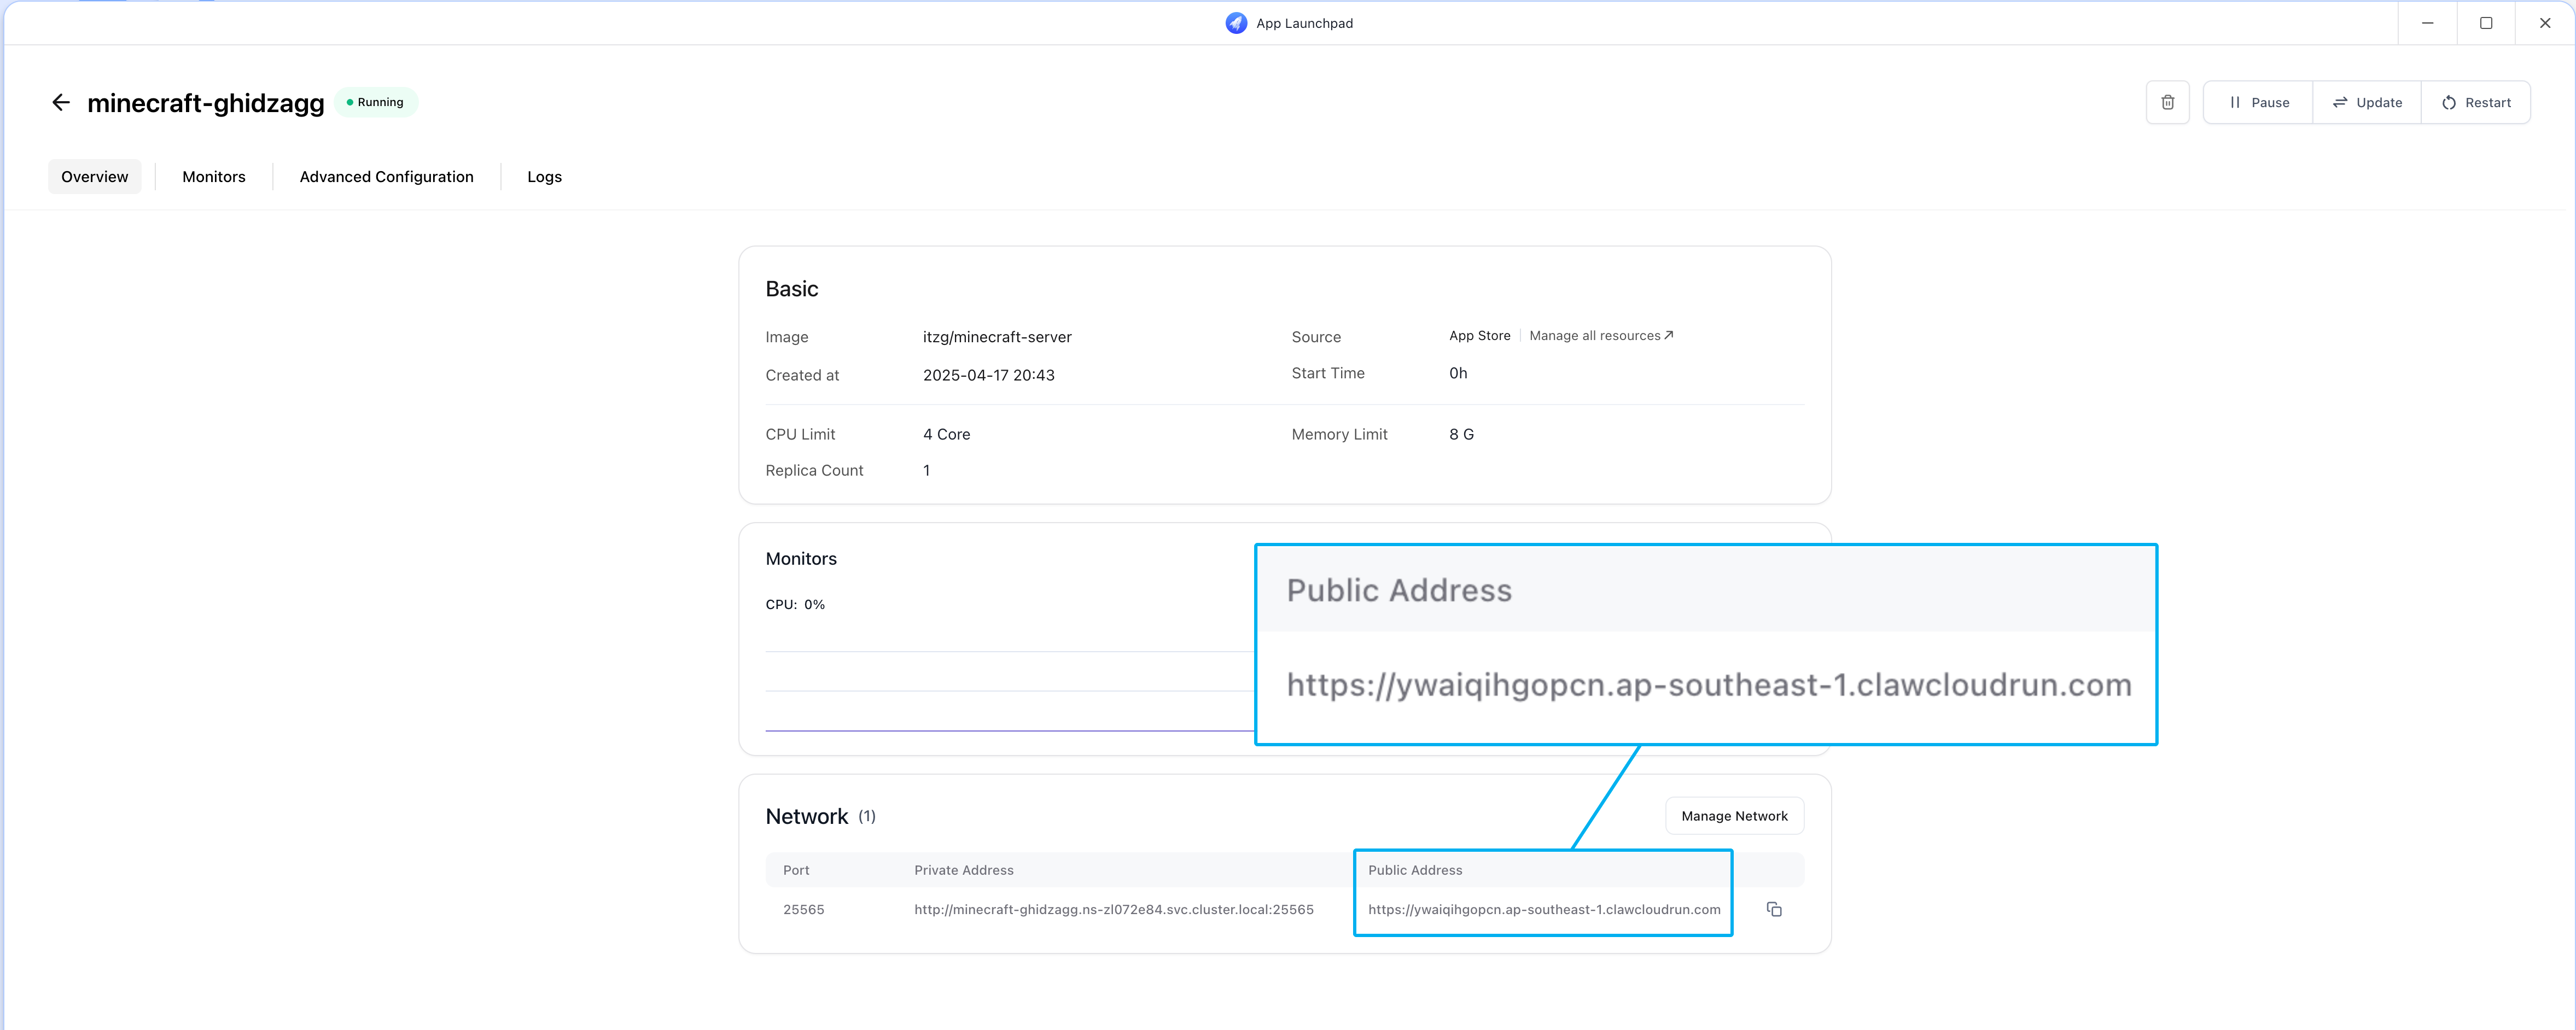Screen dimensions: 2576x1030
Task: Click the itzg/minecraft-server image name
Action: pos(996,337)
